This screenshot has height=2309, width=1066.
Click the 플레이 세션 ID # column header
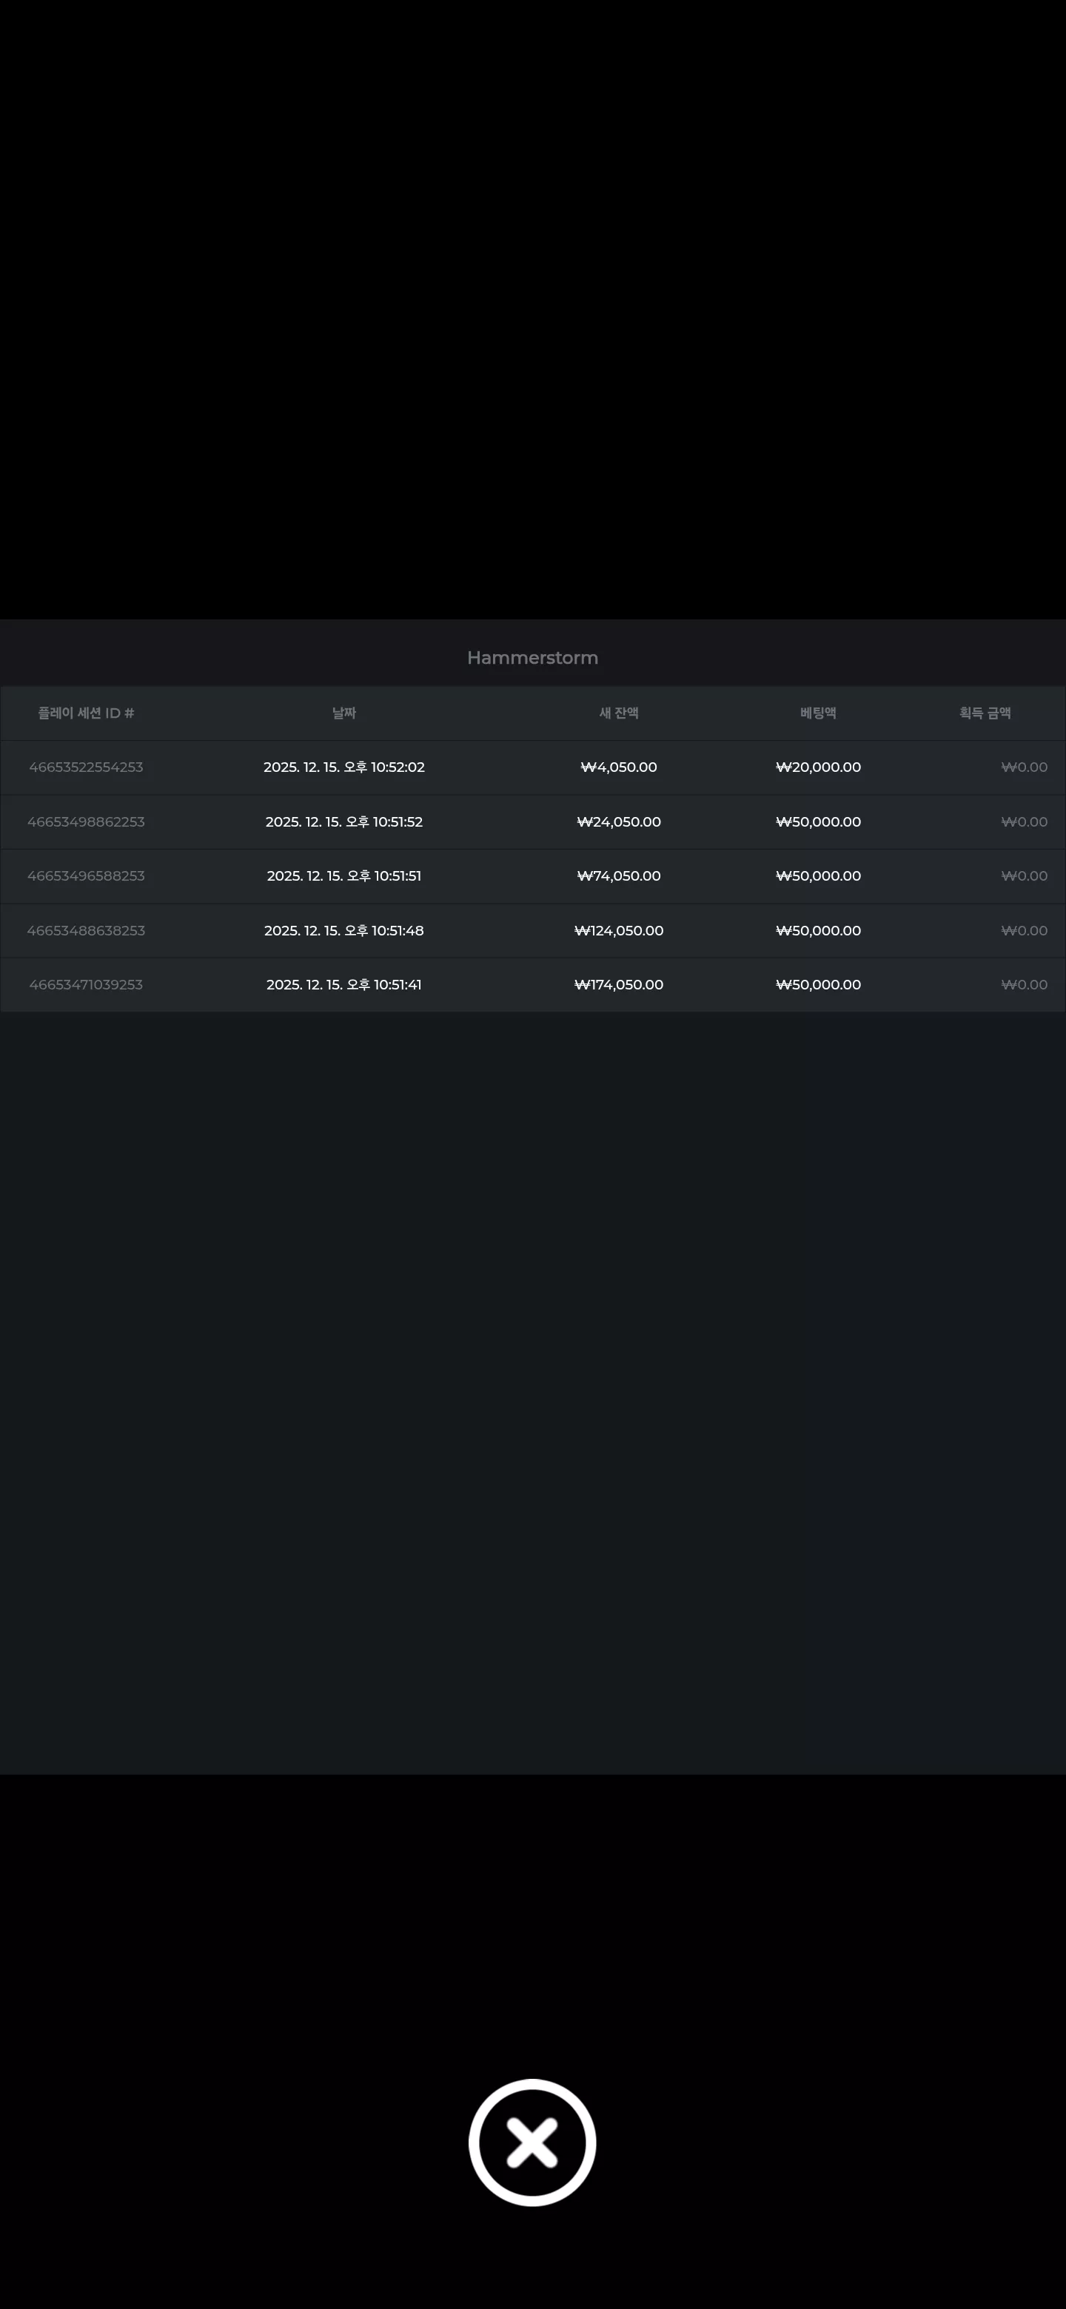(86, 713)
